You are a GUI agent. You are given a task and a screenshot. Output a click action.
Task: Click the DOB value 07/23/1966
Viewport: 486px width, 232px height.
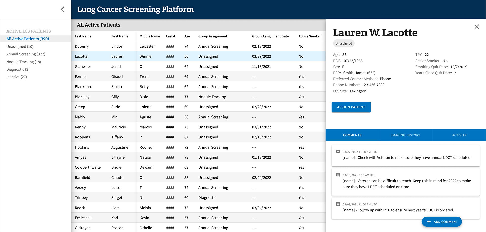click(353, 61)
